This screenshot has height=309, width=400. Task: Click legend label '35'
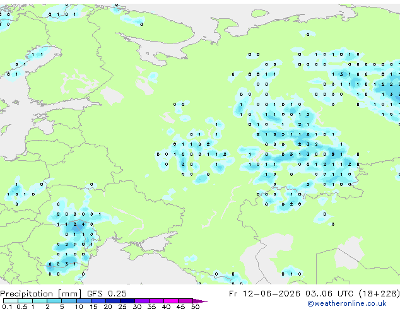[x=151, y=306]
